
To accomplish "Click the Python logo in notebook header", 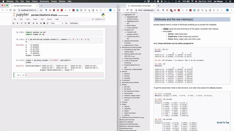I will (103, 15).
